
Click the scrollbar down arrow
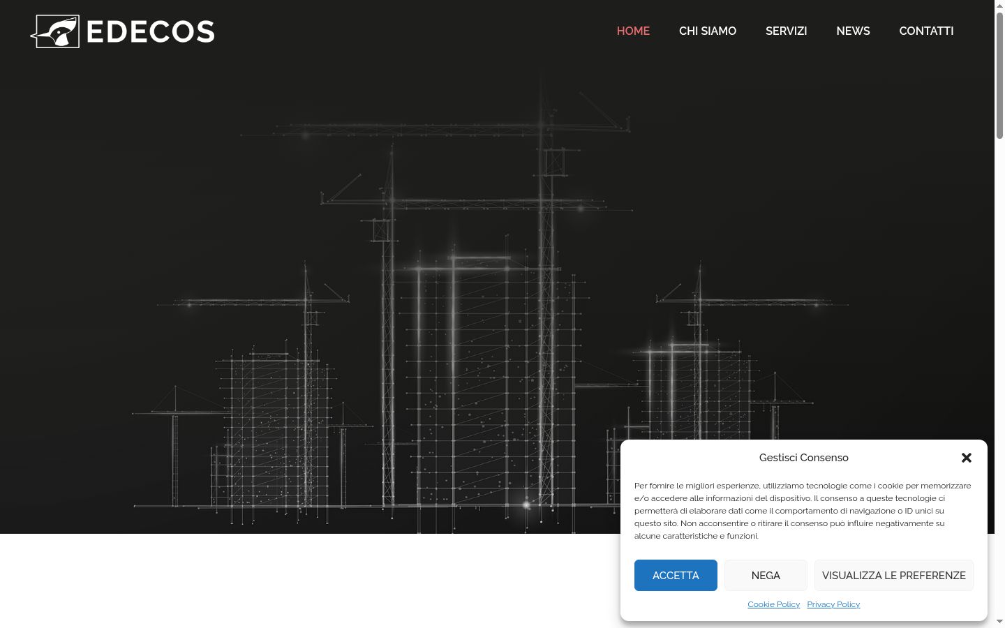point(999,622)
